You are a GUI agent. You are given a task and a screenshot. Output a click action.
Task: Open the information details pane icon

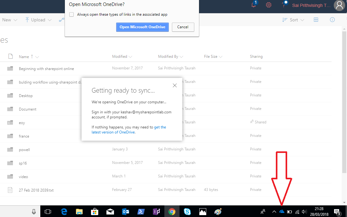332,20
